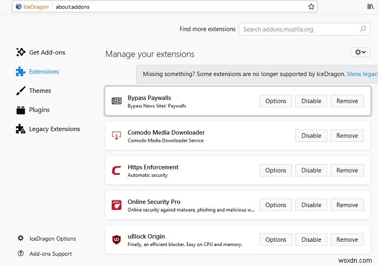
Task: Disable Online Security Pro
Action: [311, 205]
